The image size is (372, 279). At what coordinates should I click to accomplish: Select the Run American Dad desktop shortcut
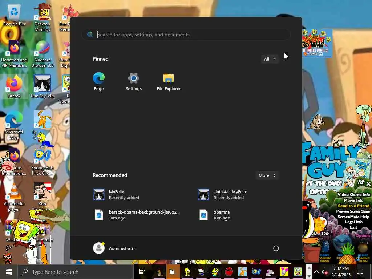coord(42,197)
